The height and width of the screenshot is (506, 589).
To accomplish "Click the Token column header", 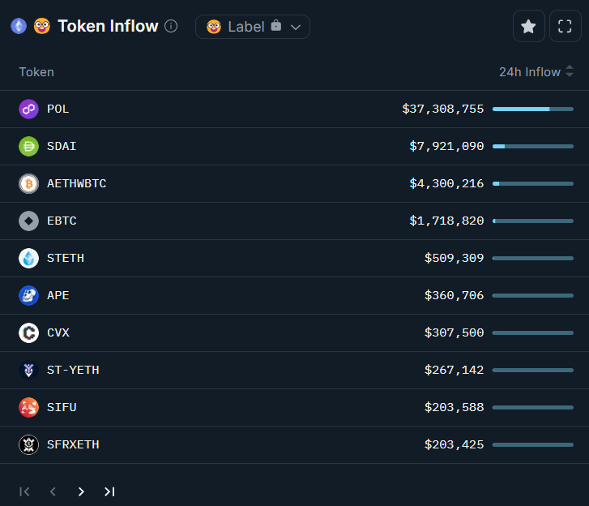I will point(36,72).
